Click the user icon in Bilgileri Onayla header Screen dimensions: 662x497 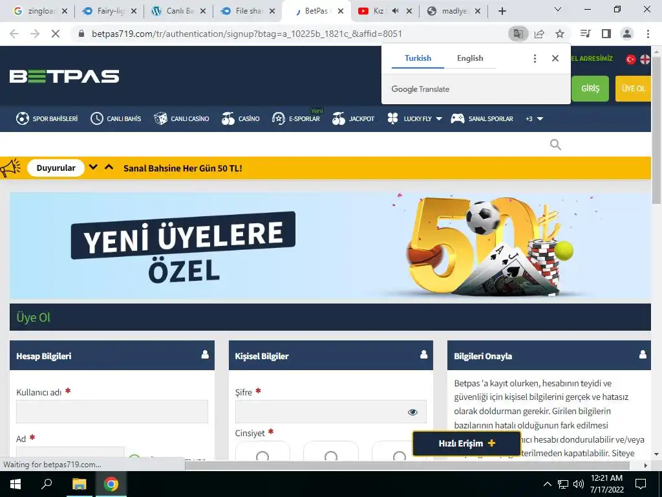(x=643, y=355)
